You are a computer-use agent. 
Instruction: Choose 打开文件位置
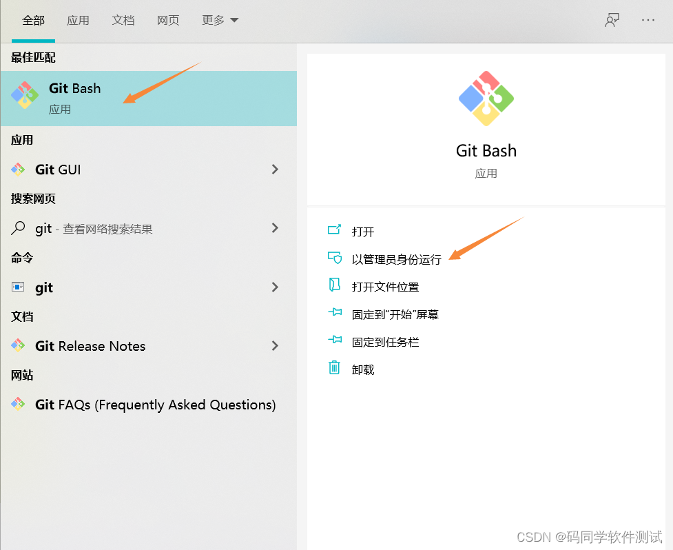[x=386, y=287]
